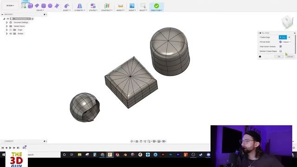297x167 pixels.
Task: Toggle visibility eye of root component
Action: (x=8, y=19)
